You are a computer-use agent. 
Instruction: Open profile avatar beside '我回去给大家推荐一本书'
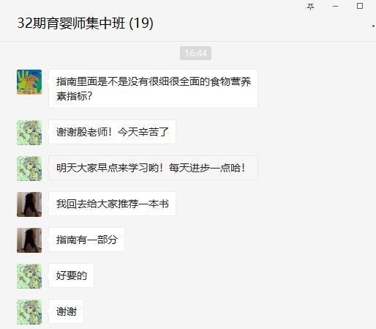pos(29,204)
